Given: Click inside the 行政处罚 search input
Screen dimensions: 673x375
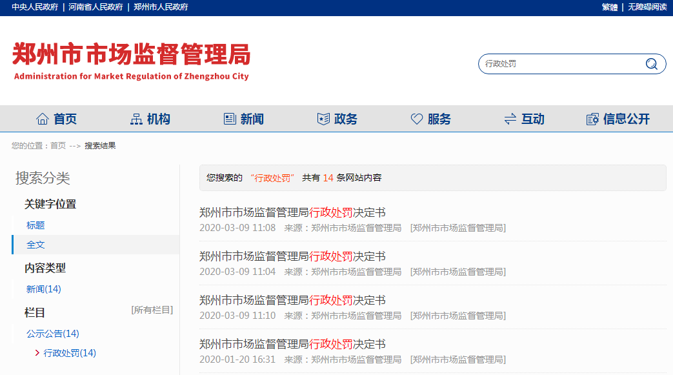Looking at the screenshot, I should (x=555, y=64).
